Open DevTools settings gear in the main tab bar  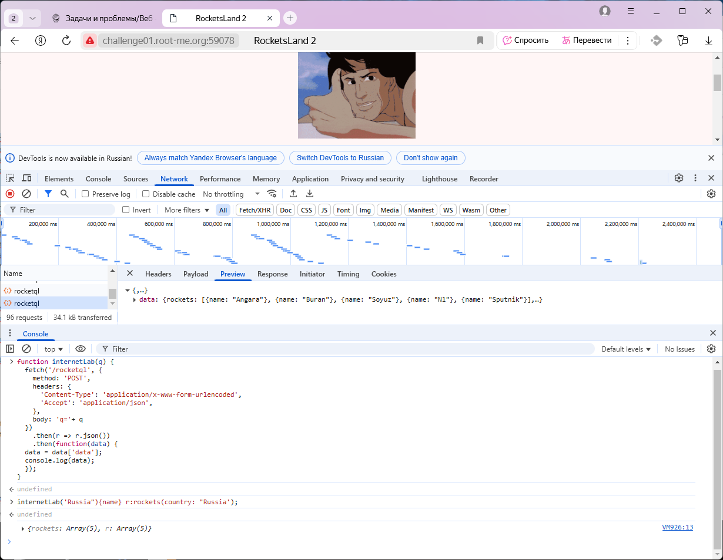(x=679, y=178)
